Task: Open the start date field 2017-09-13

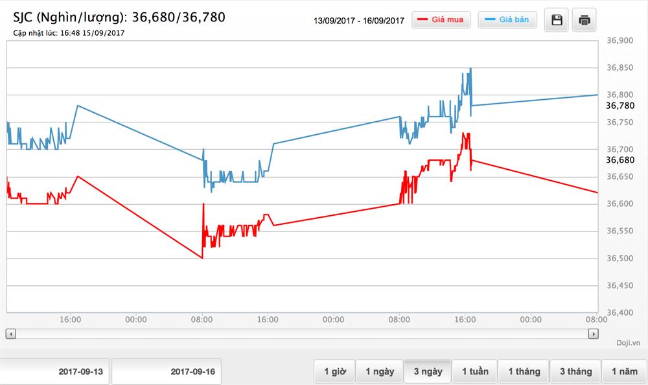Action: coord(54,371)
